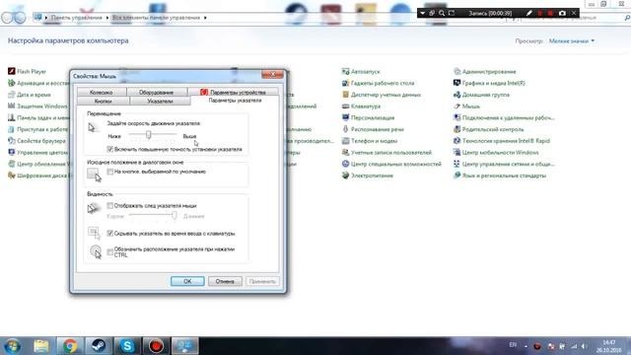
Task: Open Защитник Windows item
Action: click(37, 106)
